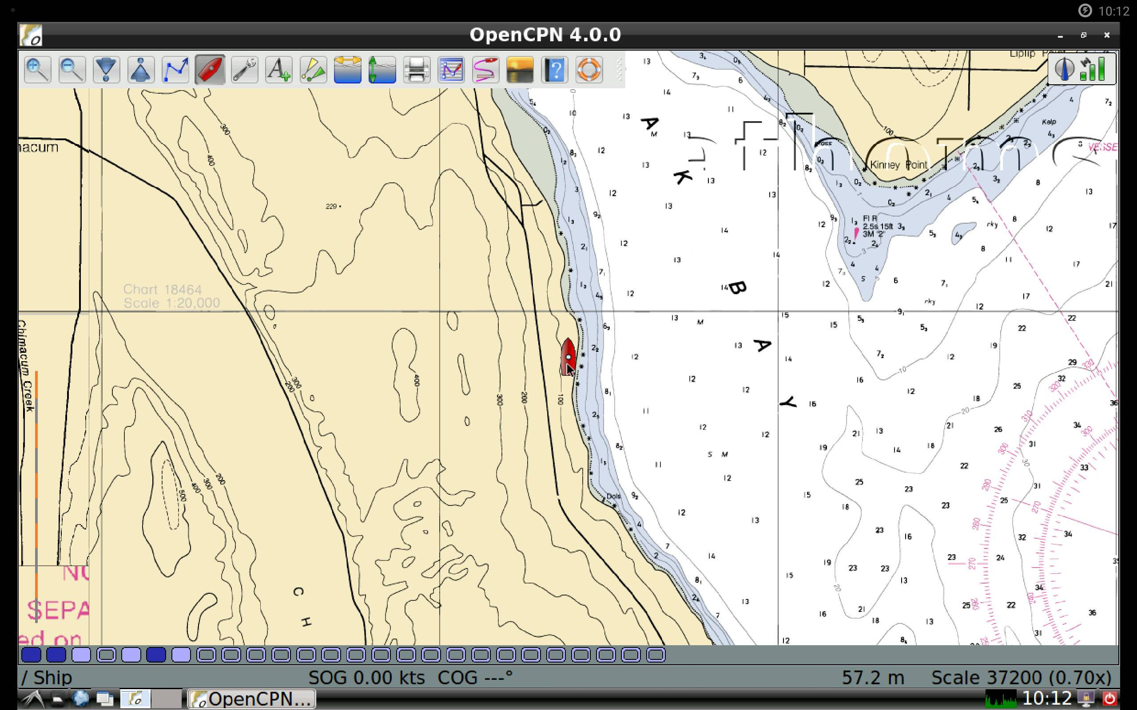Select first dark blue chart bar key
Image resolution: width=1137 pixels, height=710 pixels.
pyautogui.click(x=31, y=655)
